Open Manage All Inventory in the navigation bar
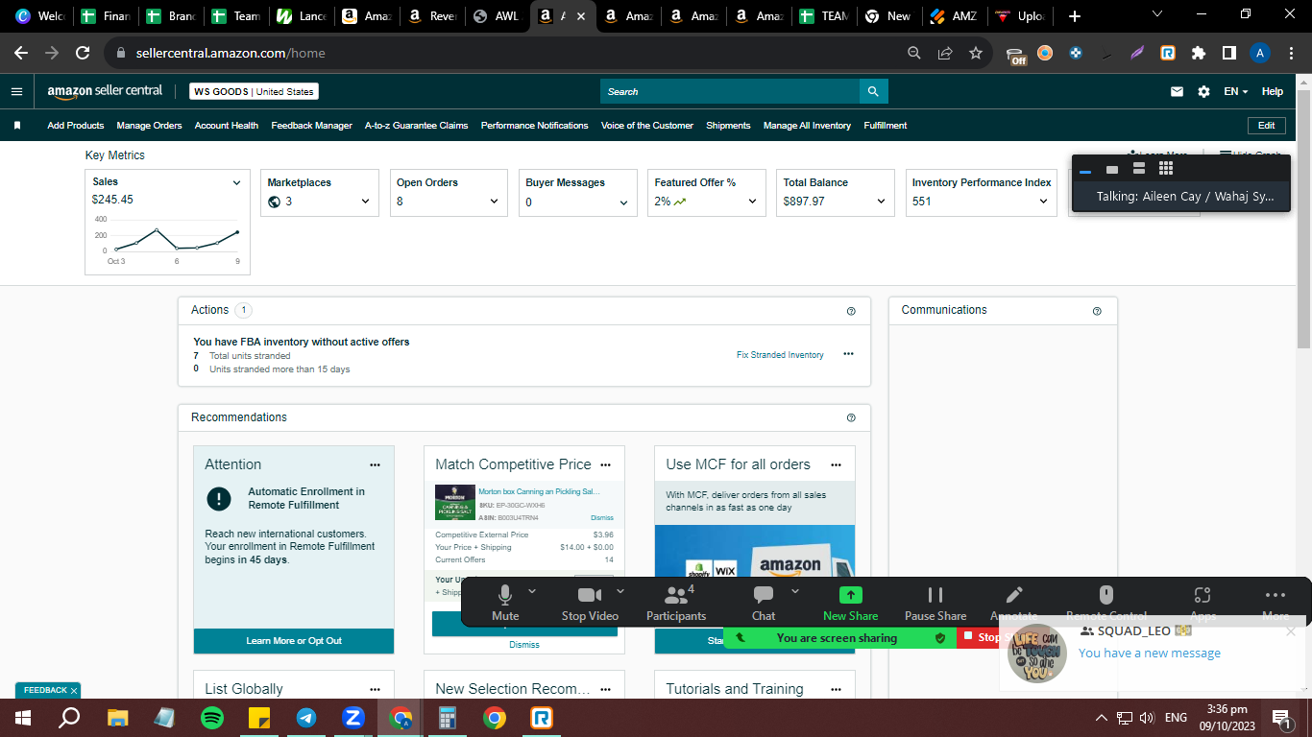 point(807,126)
